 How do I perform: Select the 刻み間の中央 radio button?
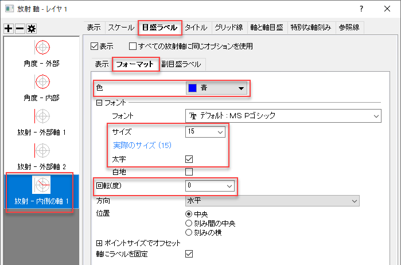[x=189, y=223]
